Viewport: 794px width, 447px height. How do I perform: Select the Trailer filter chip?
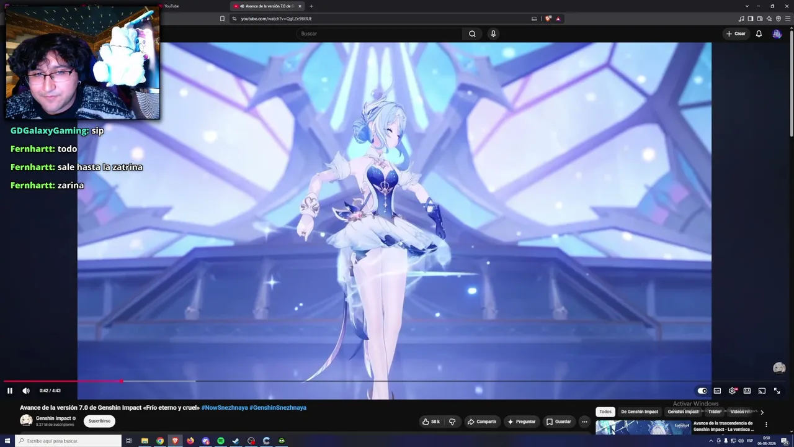[x=715, y=412]
